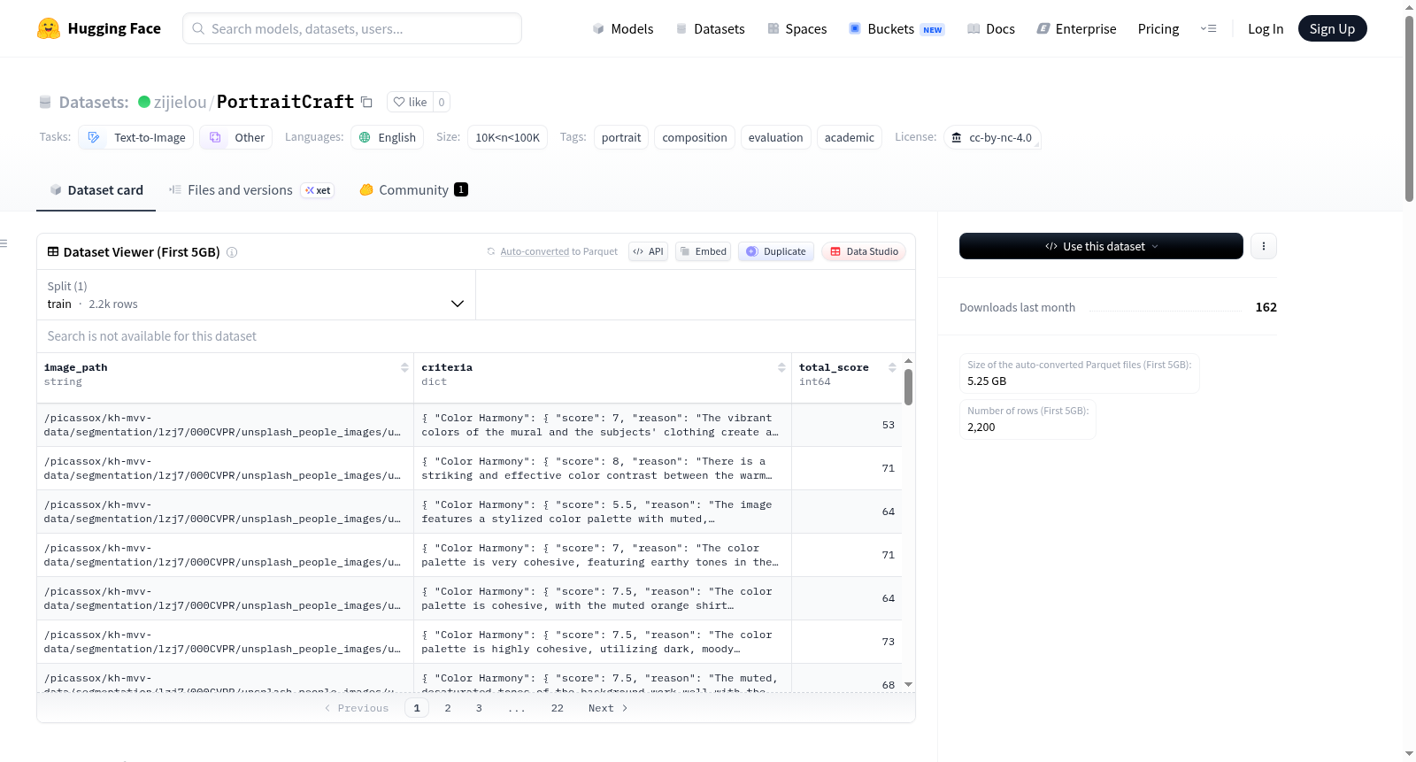This screenshot has height=762, width=1416.
Task: Click the Log In link
Action: [1266, 28]
